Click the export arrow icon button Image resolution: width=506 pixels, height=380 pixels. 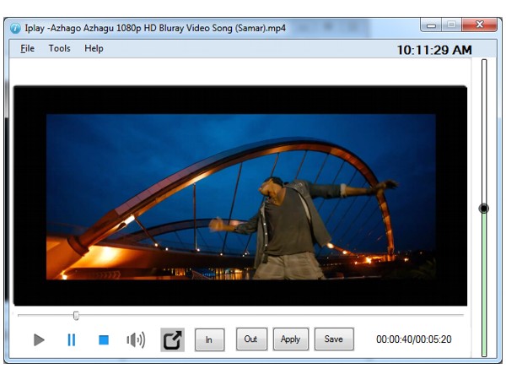pyautogui.click(x=172, y=340)
